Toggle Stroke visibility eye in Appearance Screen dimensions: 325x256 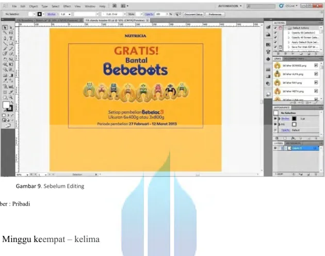275,119
